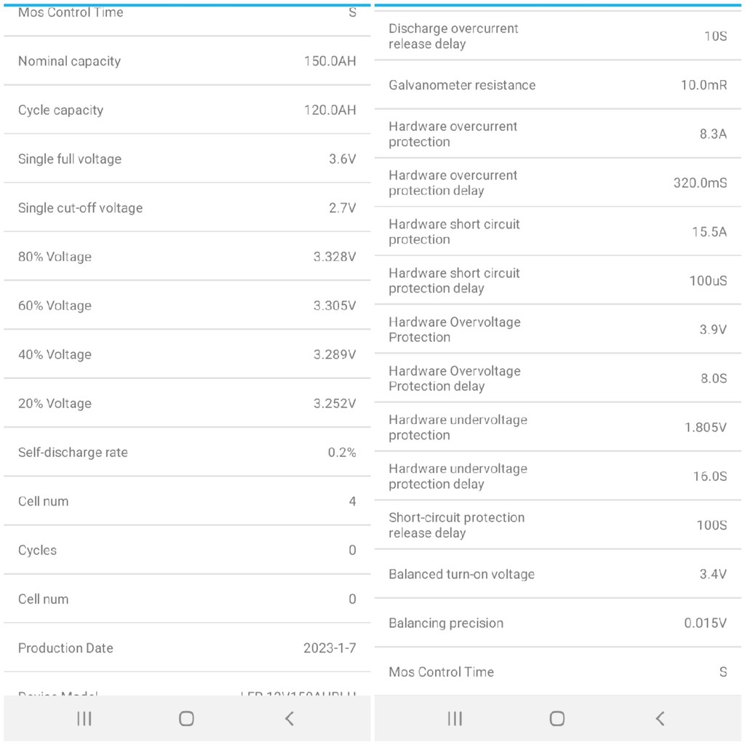This screenshot has width=745, height=745.
Task: Tap the right screen's home button icon
Action: [x=557, y=718]
